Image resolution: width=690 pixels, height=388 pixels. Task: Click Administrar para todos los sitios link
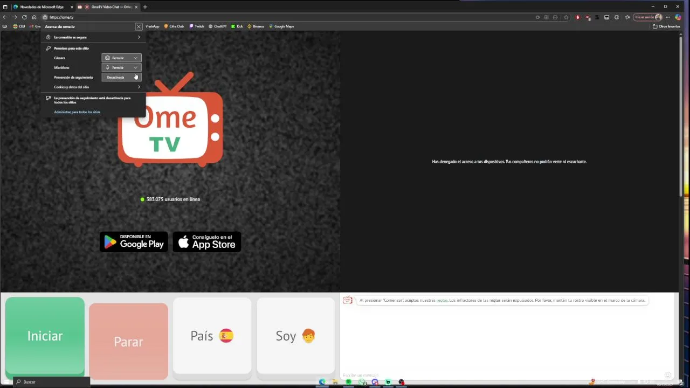[x=77, y=112]
